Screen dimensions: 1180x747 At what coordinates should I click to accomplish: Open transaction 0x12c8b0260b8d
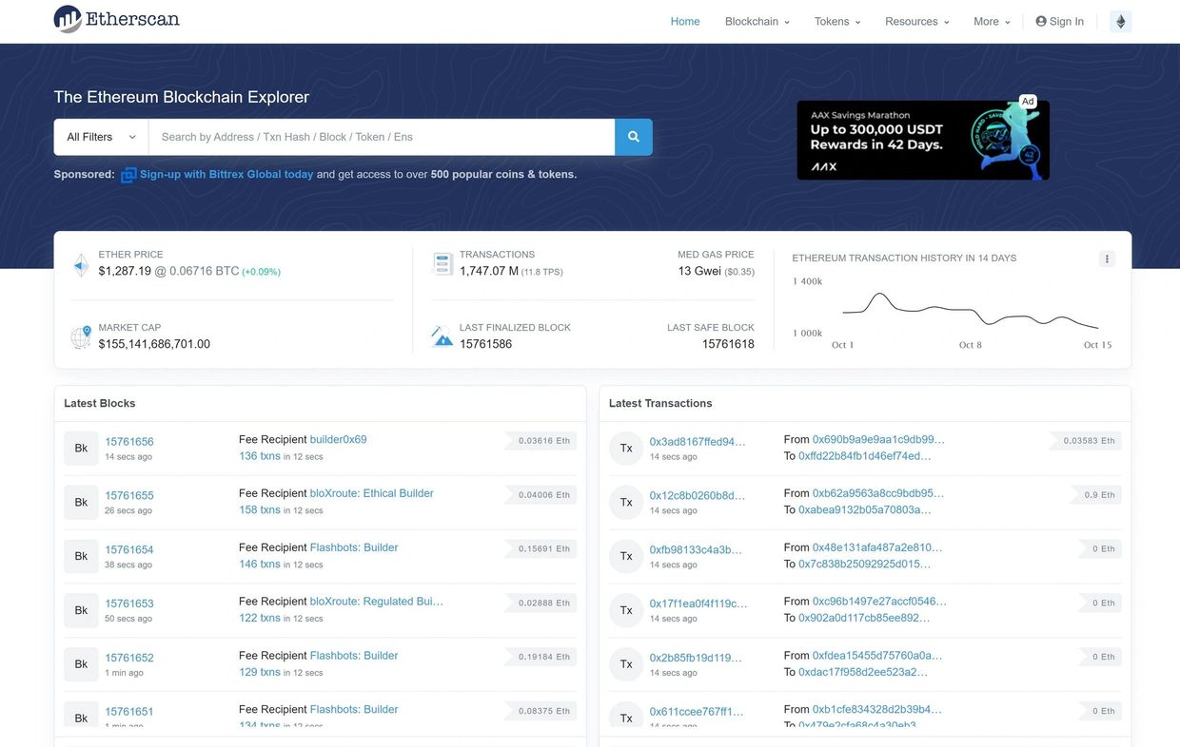(698, 496)
